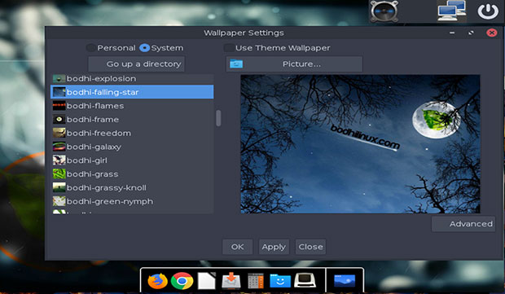Click the bodhi-grass thumbnail icon
The width and height of the screenshot is (505, 294).
click(x=59, y=174)
